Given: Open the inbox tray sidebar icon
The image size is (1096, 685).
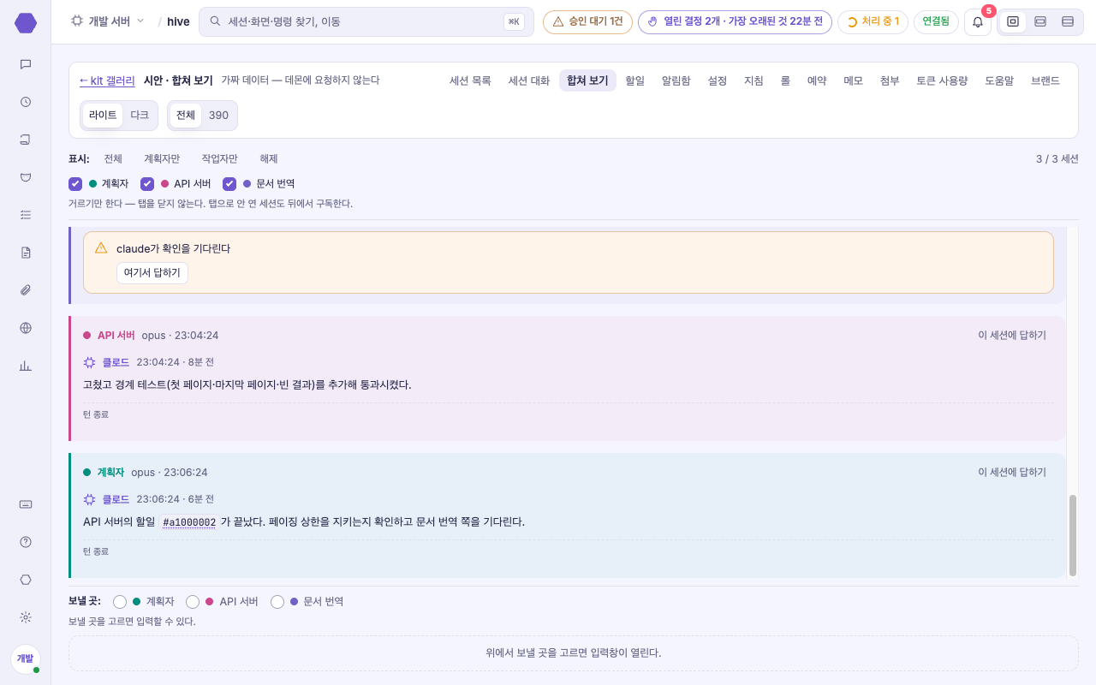Looking at the screenshot, I should coord(26,140).
